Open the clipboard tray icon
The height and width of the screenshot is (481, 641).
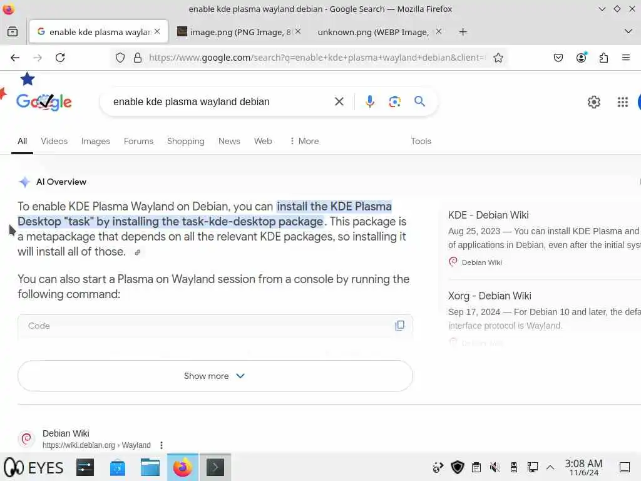(476, 467)
